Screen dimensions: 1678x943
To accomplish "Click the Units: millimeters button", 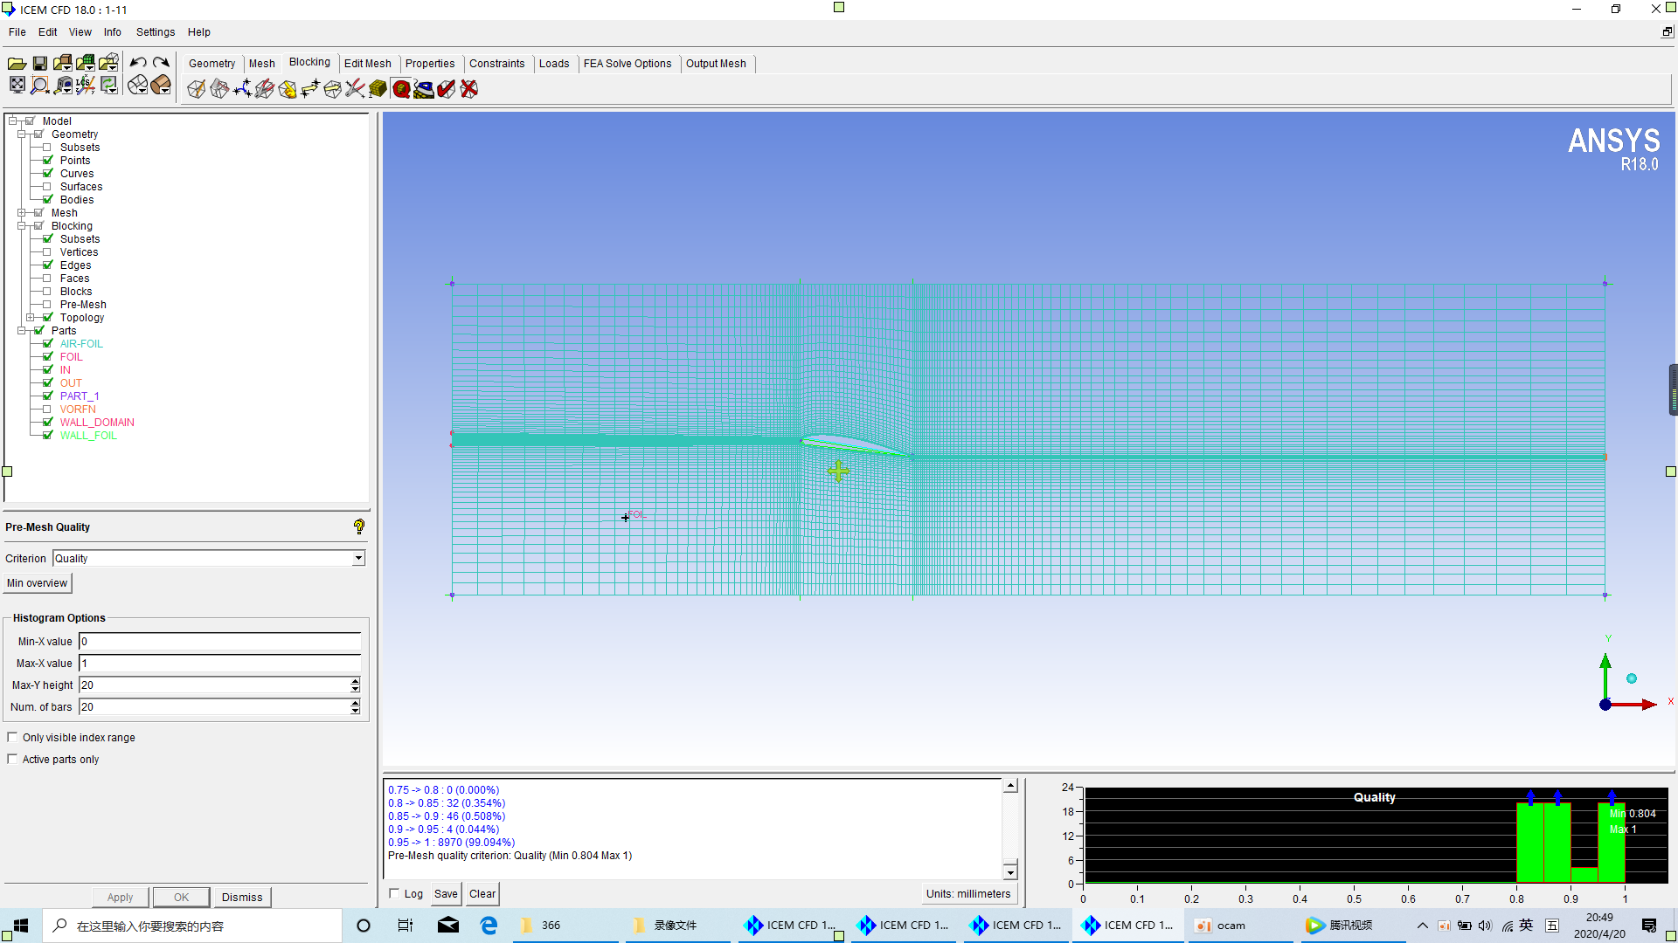I will 968,894.
